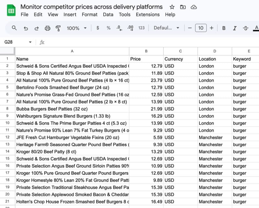Click the font size input field
Viewport: 259px width, 208px height.
(x=201, y=28)
